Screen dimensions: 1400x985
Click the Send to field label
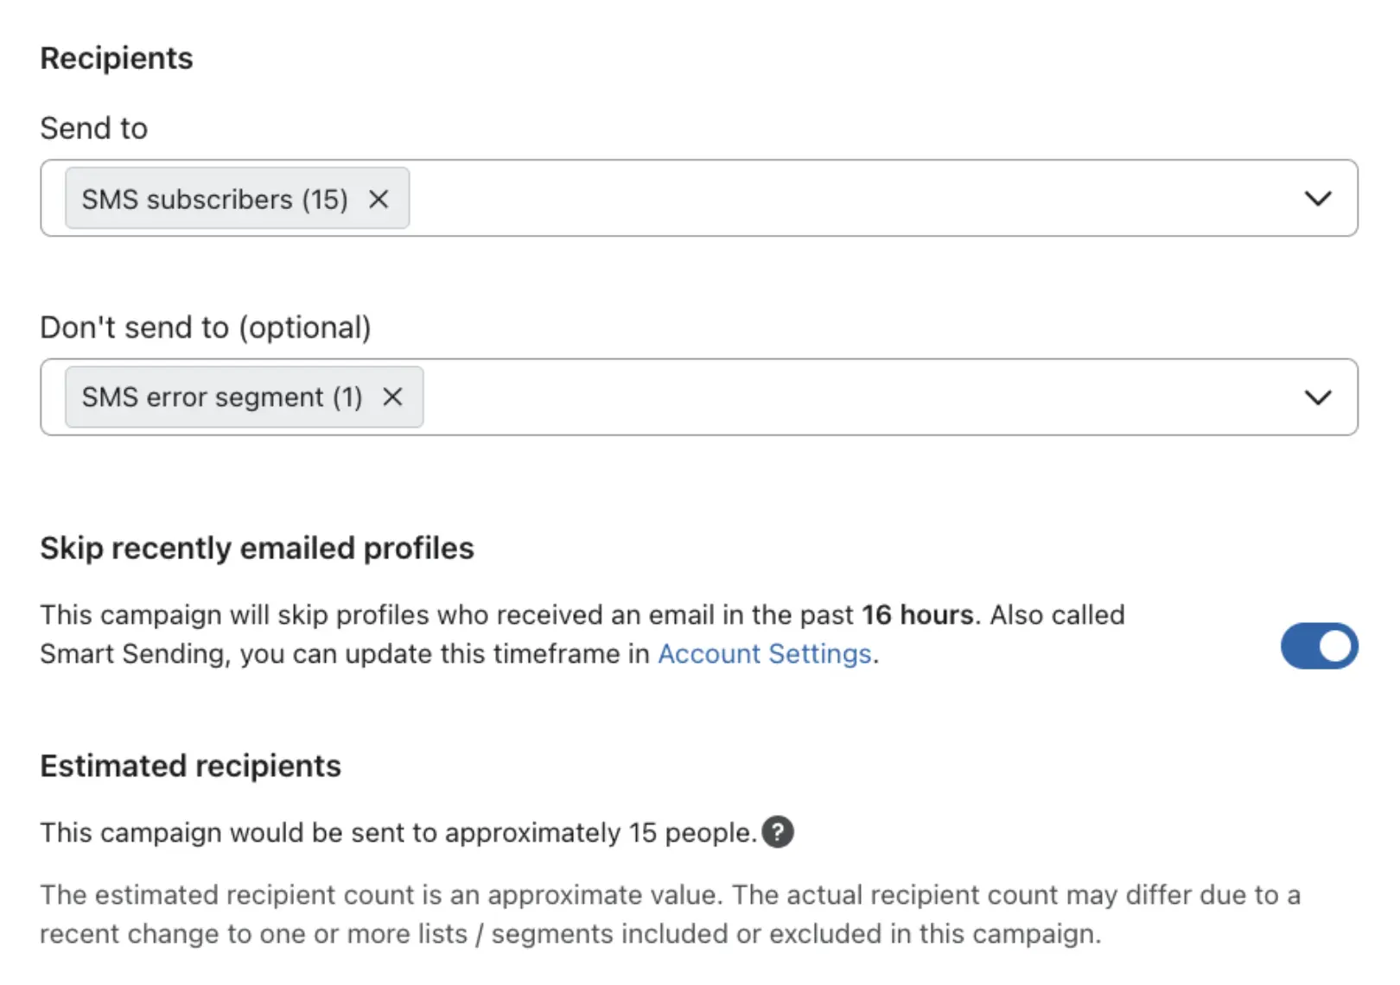coord(93,129)
